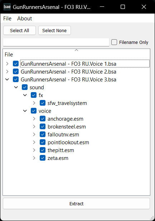Collapse the fx folder

25,95
